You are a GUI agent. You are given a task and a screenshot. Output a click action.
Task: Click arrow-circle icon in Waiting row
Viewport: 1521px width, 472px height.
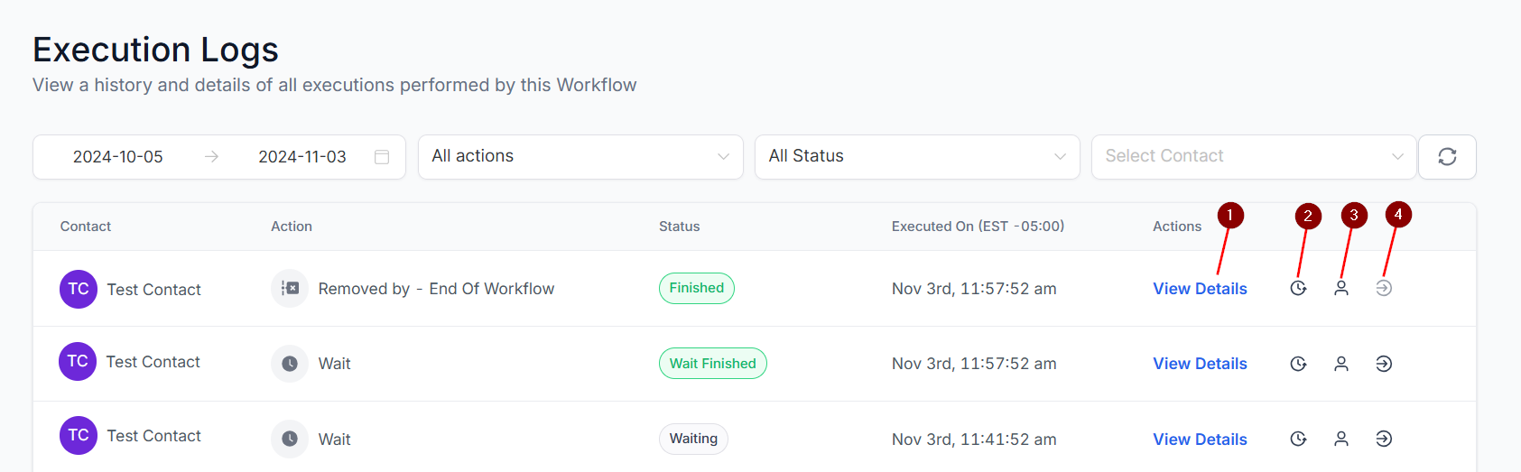1384,440
